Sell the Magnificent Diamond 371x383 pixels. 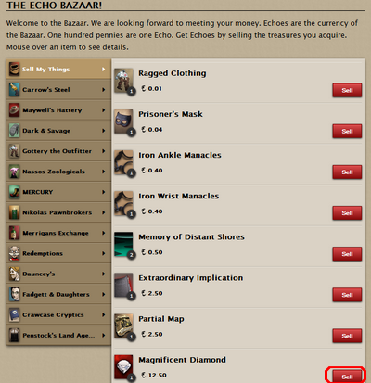pos(347,377)
